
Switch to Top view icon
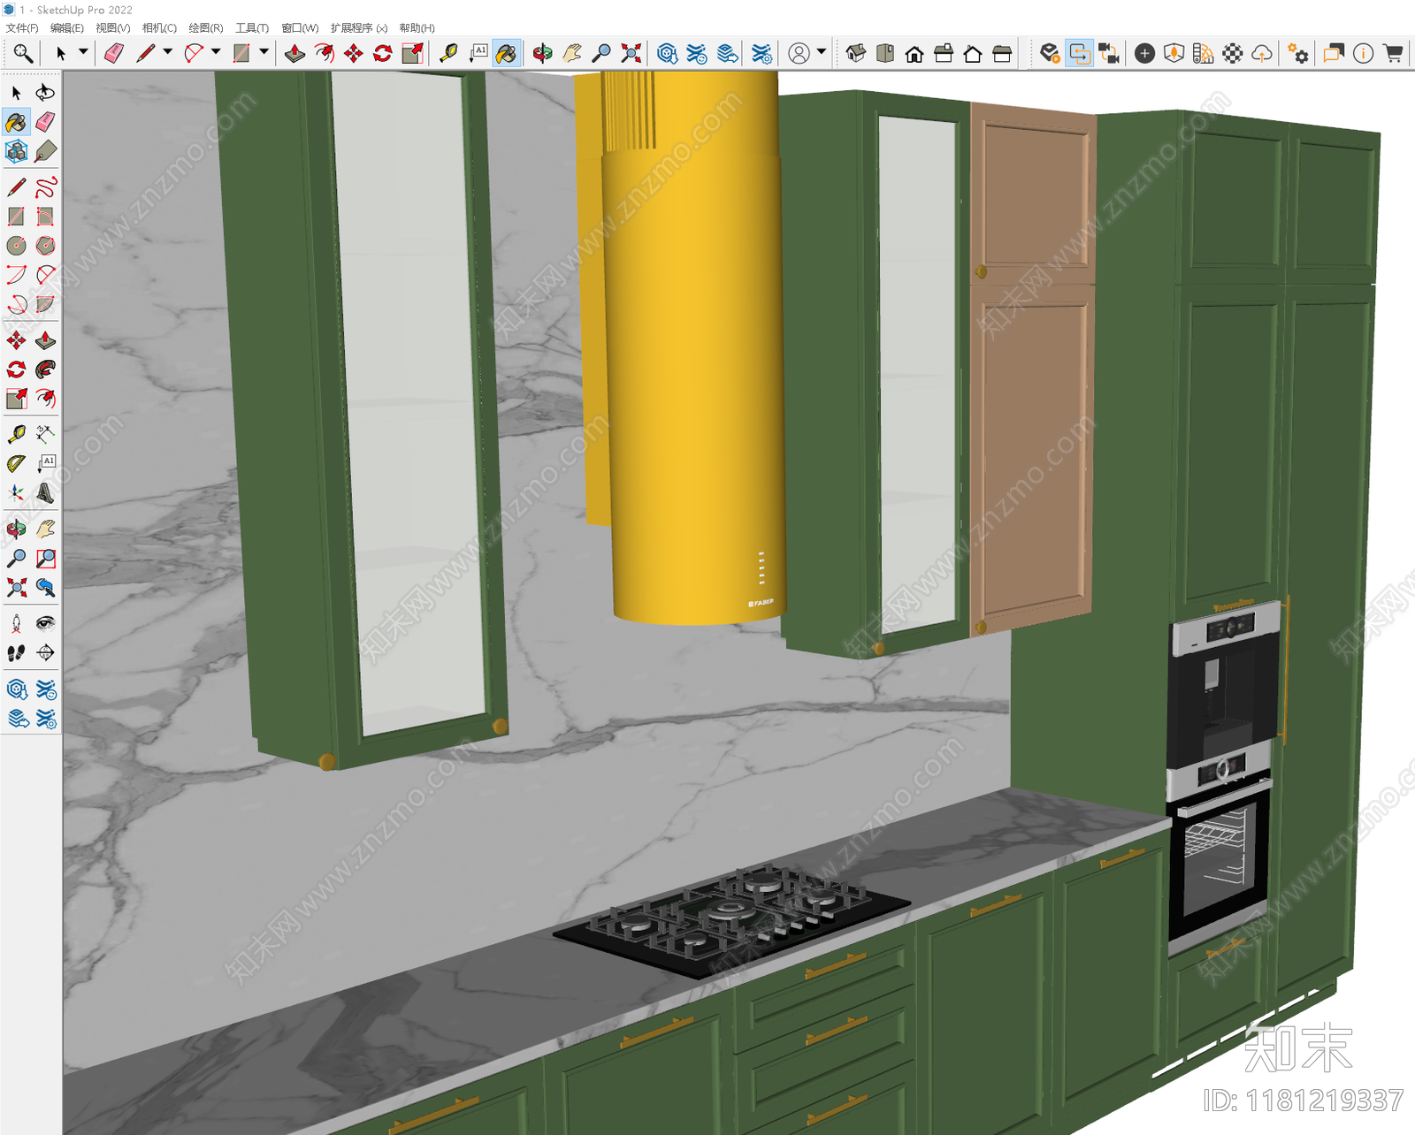[x=885, y=54]
